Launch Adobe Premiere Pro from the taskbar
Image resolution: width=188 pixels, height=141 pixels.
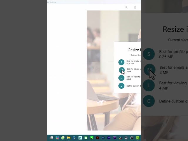point(109,138)
